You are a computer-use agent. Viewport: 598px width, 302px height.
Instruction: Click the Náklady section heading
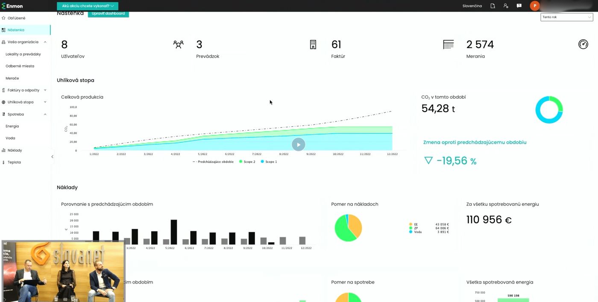tap(67, 188)
